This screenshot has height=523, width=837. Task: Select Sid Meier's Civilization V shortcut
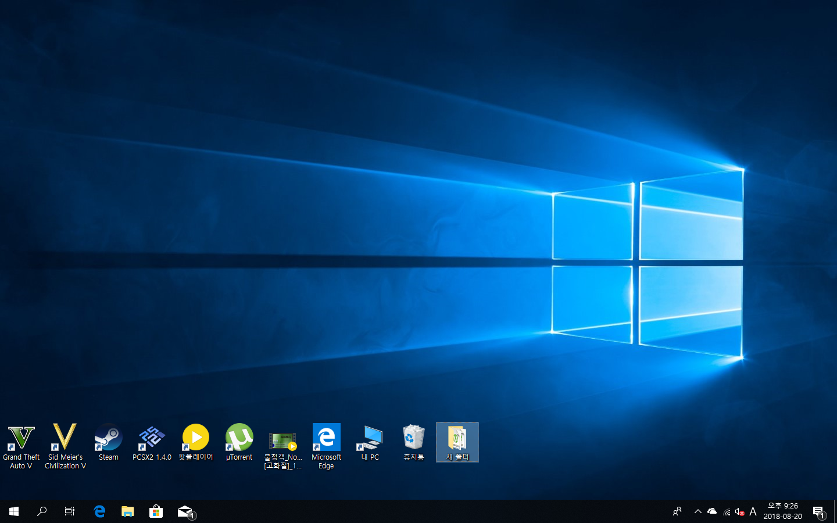[65, 446]
